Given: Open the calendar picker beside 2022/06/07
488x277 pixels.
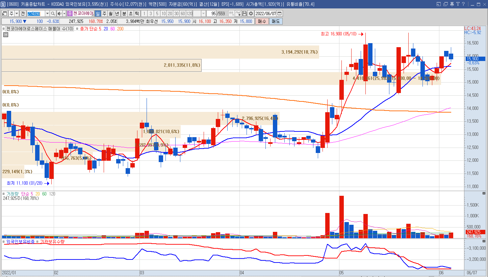Looking at the screenshot, I should pyautogui.click(x=280, y=13).
